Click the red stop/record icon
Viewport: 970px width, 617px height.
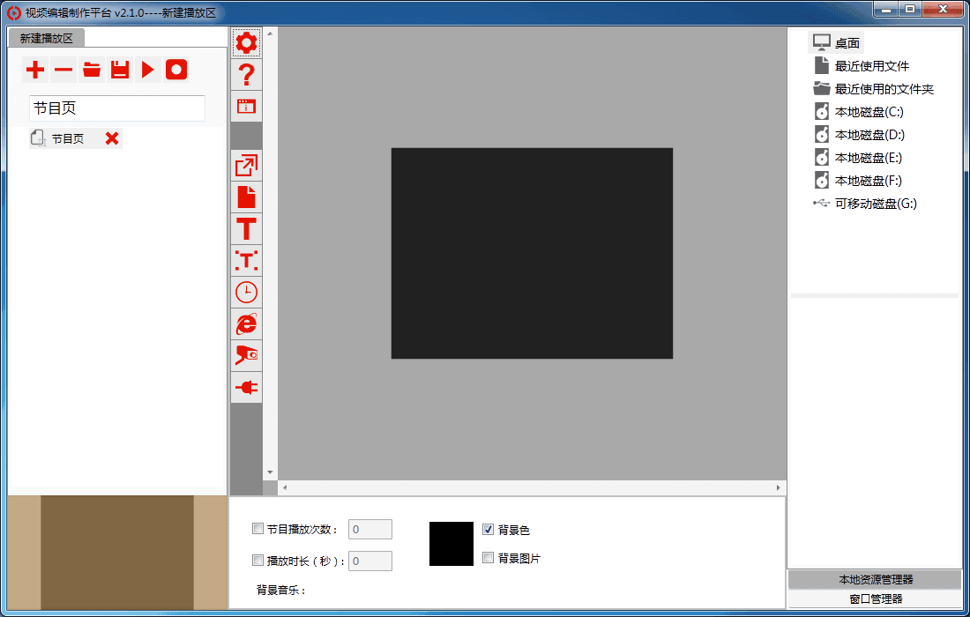pyautogui.click(x=176, y=70)
